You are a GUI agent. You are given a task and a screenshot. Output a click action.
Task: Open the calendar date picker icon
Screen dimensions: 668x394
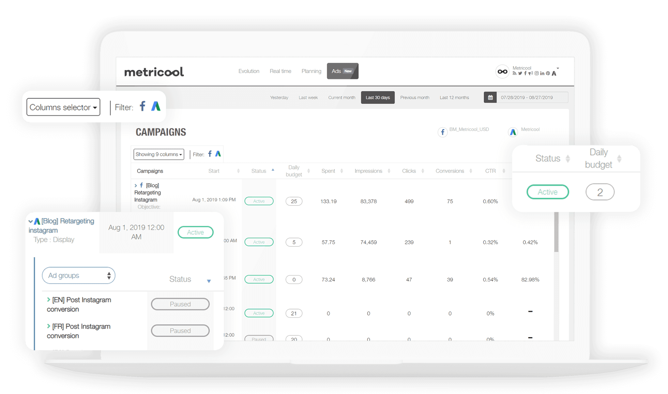click(490, 97)
